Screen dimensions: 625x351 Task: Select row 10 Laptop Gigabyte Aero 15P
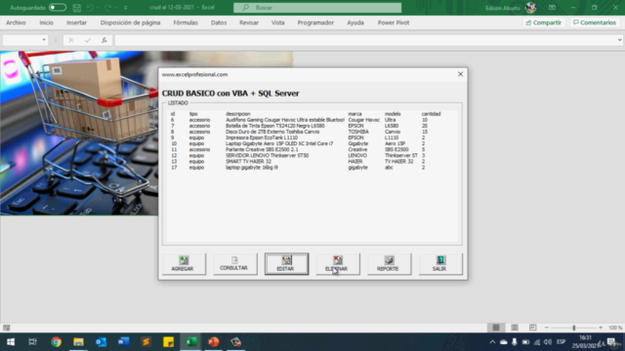[312, 143]
